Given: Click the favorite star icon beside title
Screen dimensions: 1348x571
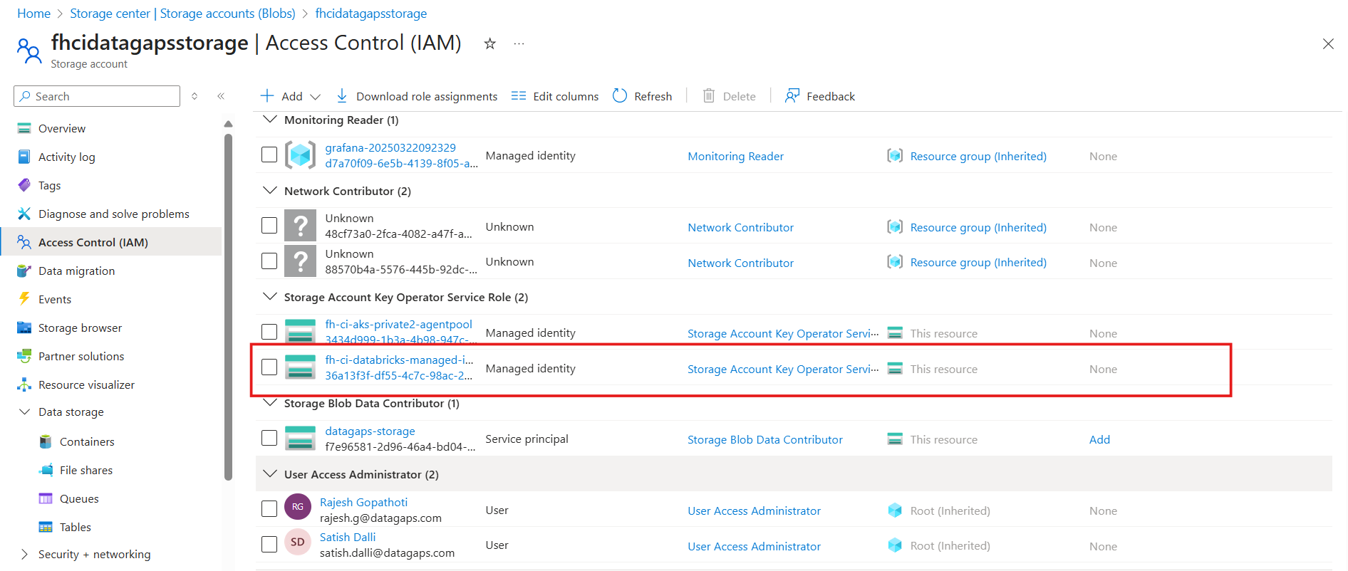Looking at the screenshot, I should pyautogui.click(x=489, y=44).
